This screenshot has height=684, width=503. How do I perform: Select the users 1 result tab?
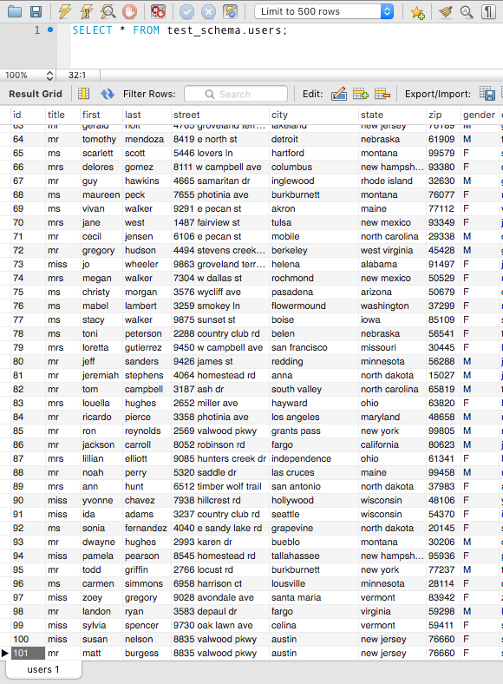43,669
